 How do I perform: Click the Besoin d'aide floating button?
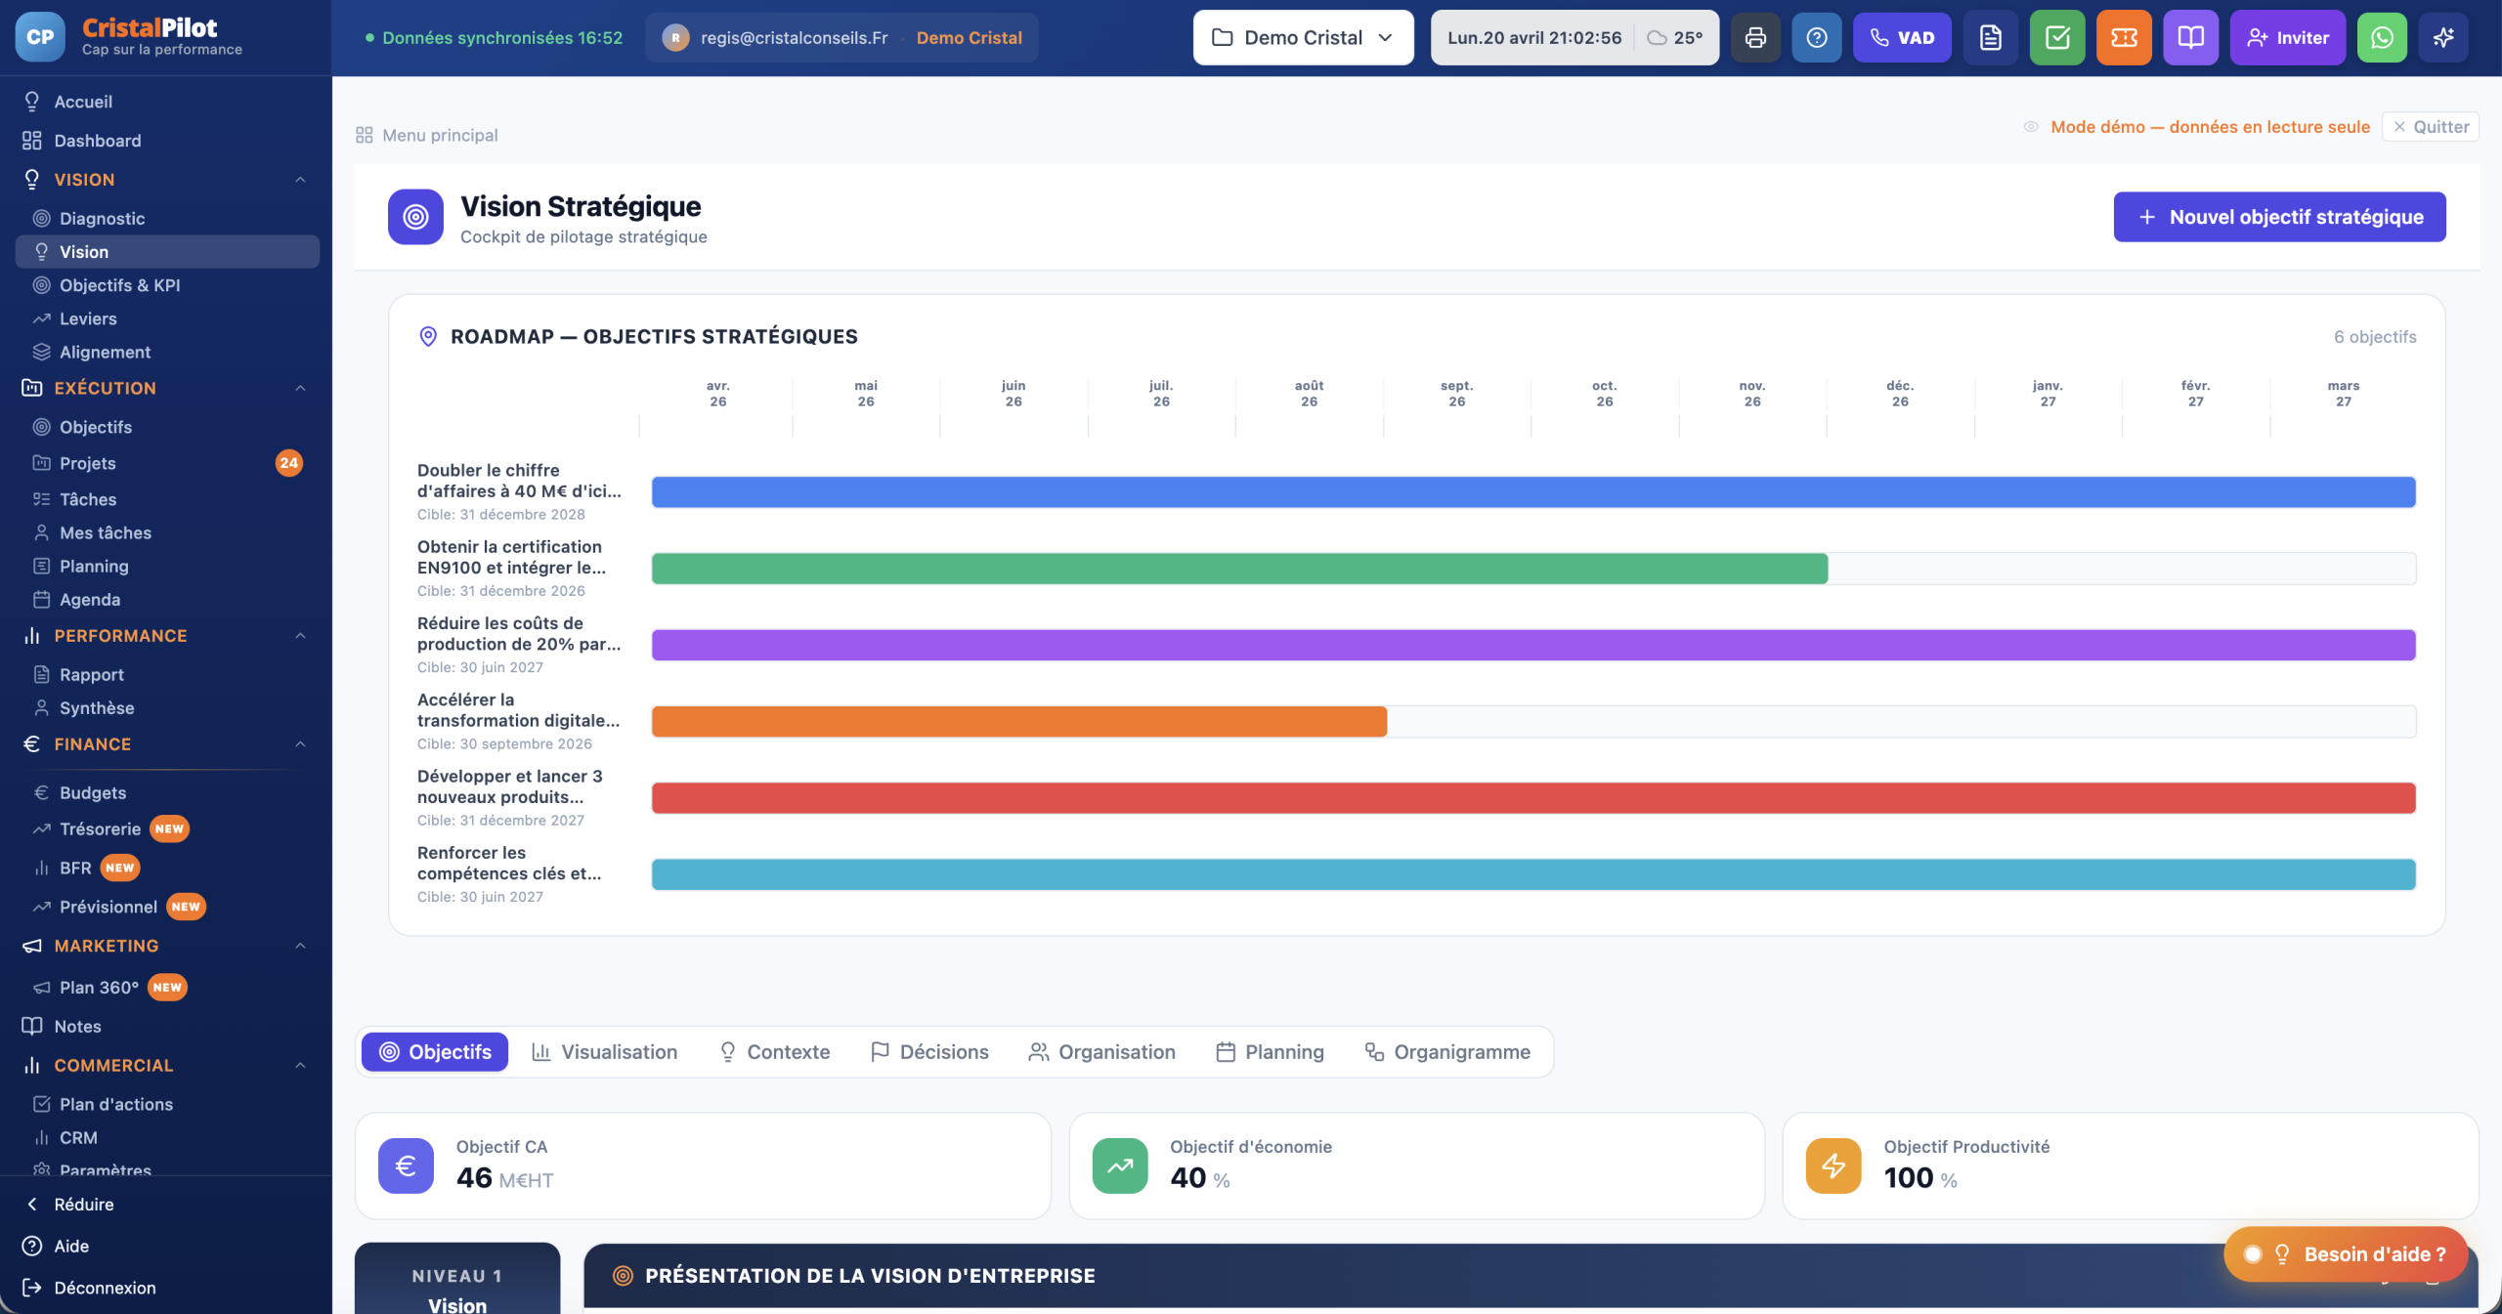tap(2346, 1254)
